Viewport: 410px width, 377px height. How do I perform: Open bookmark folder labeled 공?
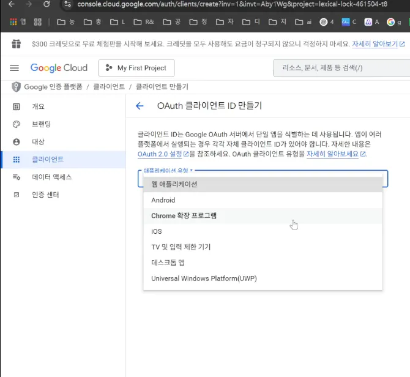pyautogui.click(x=171, y=22)
